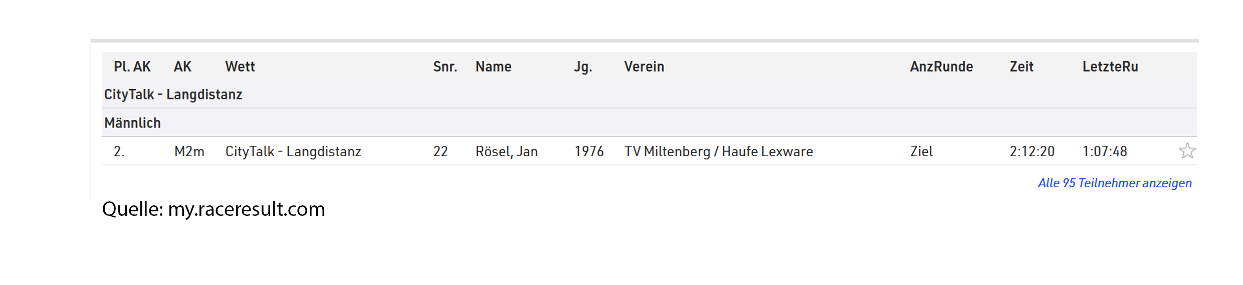Select the last lap time 1:07:48
This screenshot has width=1243, height=285.
point(1105,151)
